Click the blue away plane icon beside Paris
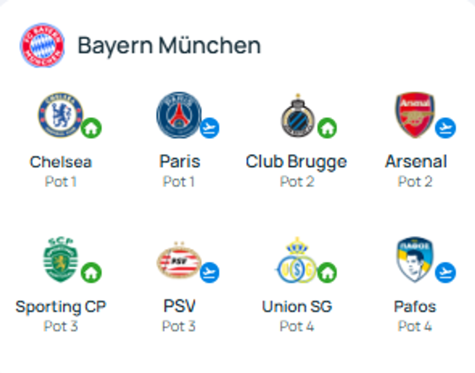The height and width of the screenshot is (373, 475). tap(209, 128)
